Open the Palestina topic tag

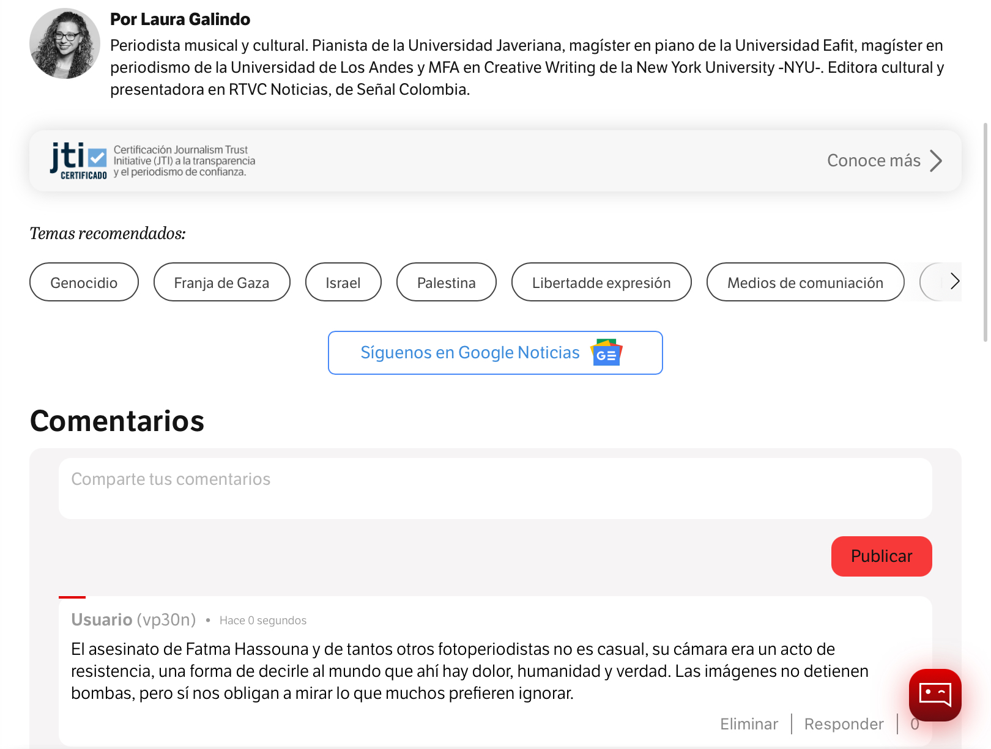(447, 282)
